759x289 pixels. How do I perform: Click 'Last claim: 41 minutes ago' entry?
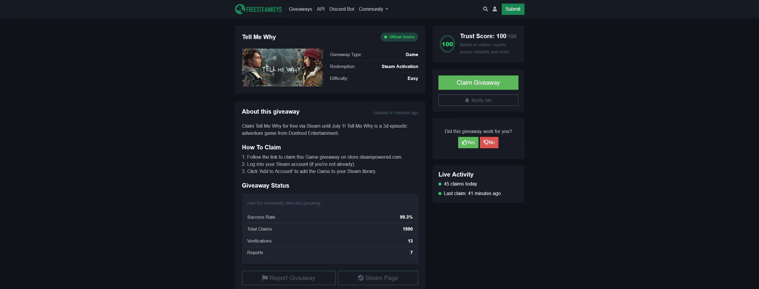472,194
